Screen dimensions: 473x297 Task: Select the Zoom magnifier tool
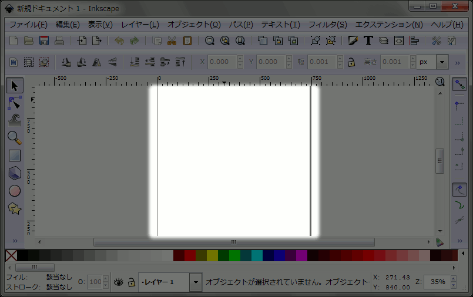point(15,138)
